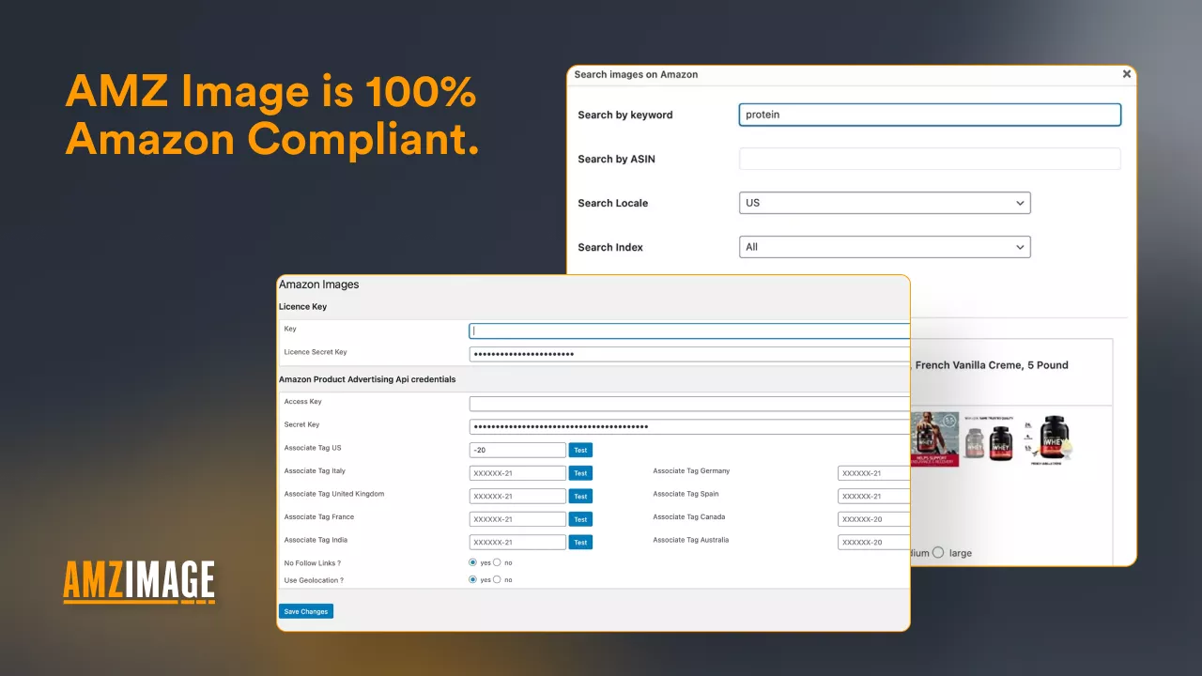
Task: Select 'yes' for Use Geolocation
Action: [473, 580]
